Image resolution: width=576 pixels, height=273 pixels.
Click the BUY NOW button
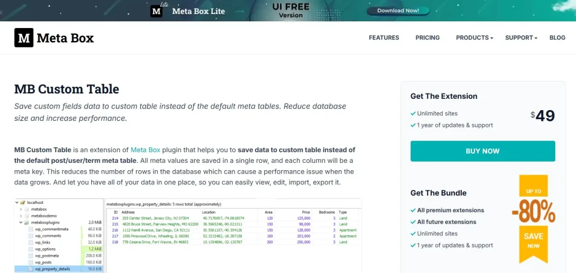tap(483, 151)
